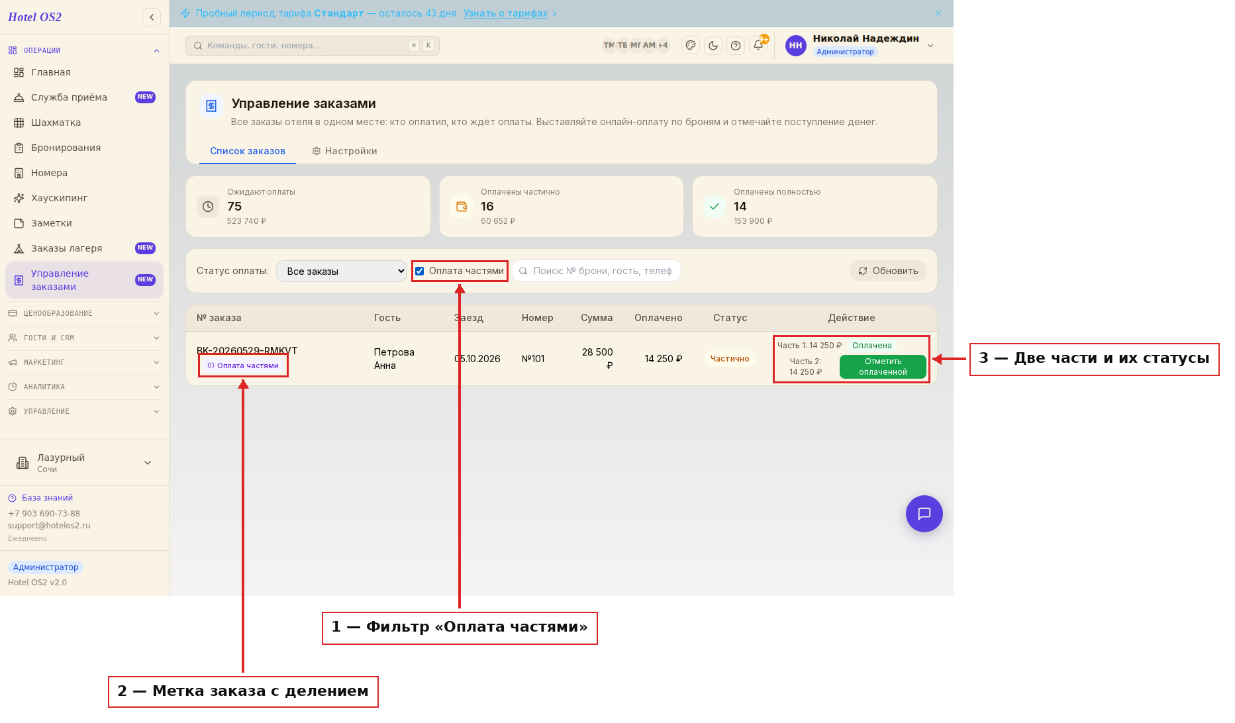This screenshot has height=723, width=1235.
Task: Open user menu for Николай Надеждин
Action: [860, 46]
